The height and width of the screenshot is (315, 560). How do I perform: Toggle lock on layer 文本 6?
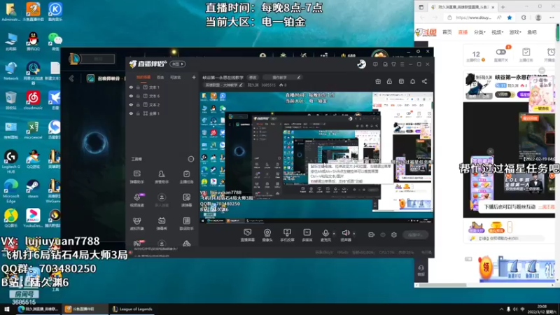click(138, 96)
